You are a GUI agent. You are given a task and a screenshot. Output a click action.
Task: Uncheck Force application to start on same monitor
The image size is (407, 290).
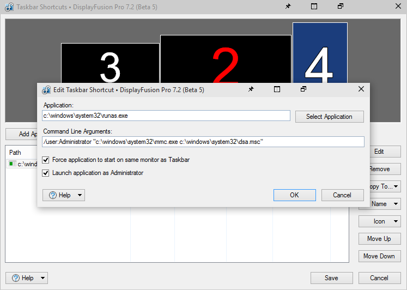coord(46,160)
